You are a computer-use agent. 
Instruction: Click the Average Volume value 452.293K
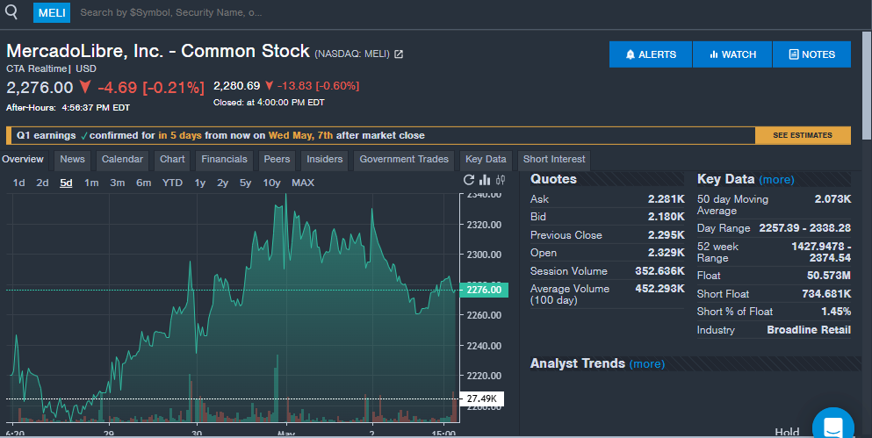[x=660, y=289]
